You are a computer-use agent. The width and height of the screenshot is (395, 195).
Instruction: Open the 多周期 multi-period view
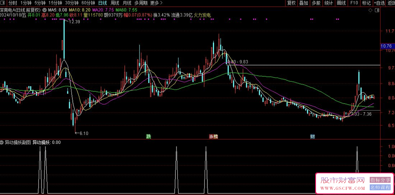pos(141,3)
